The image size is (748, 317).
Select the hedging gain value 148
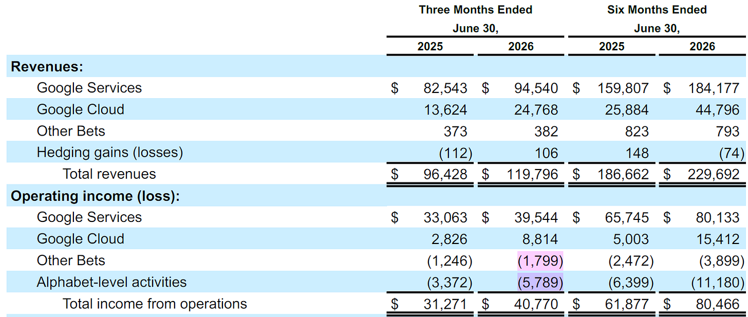click(638, 153)
